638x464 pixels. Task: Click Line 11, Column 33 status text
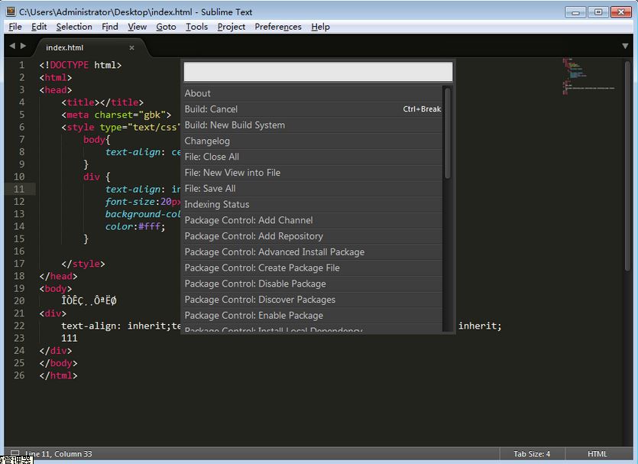(x=59, y=454)
